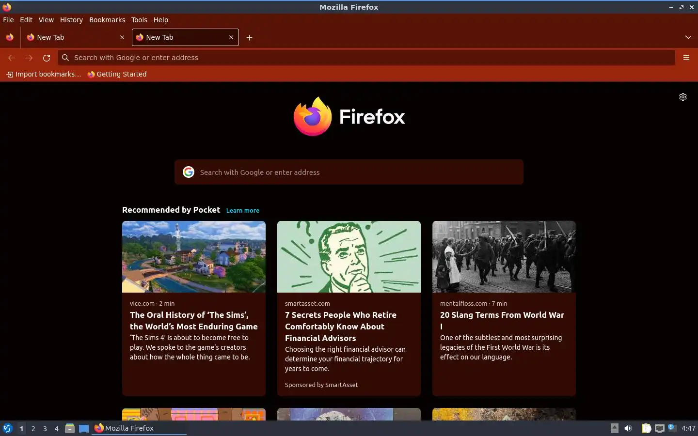
Task: Open Pocket Learn more link
Action: [243, 211]
